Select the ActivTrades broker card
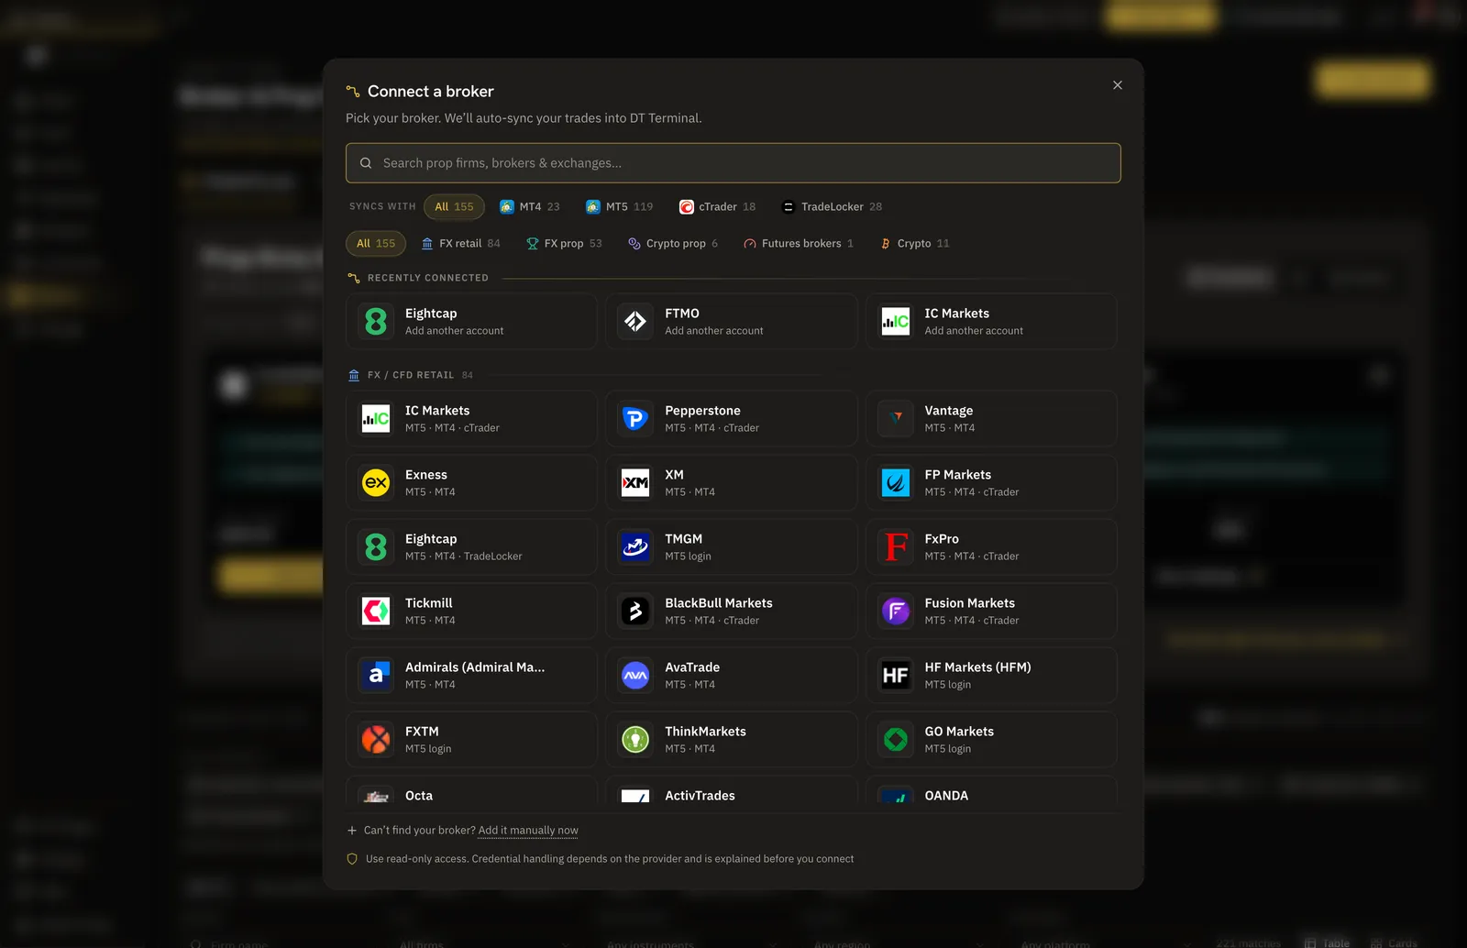 732,791
